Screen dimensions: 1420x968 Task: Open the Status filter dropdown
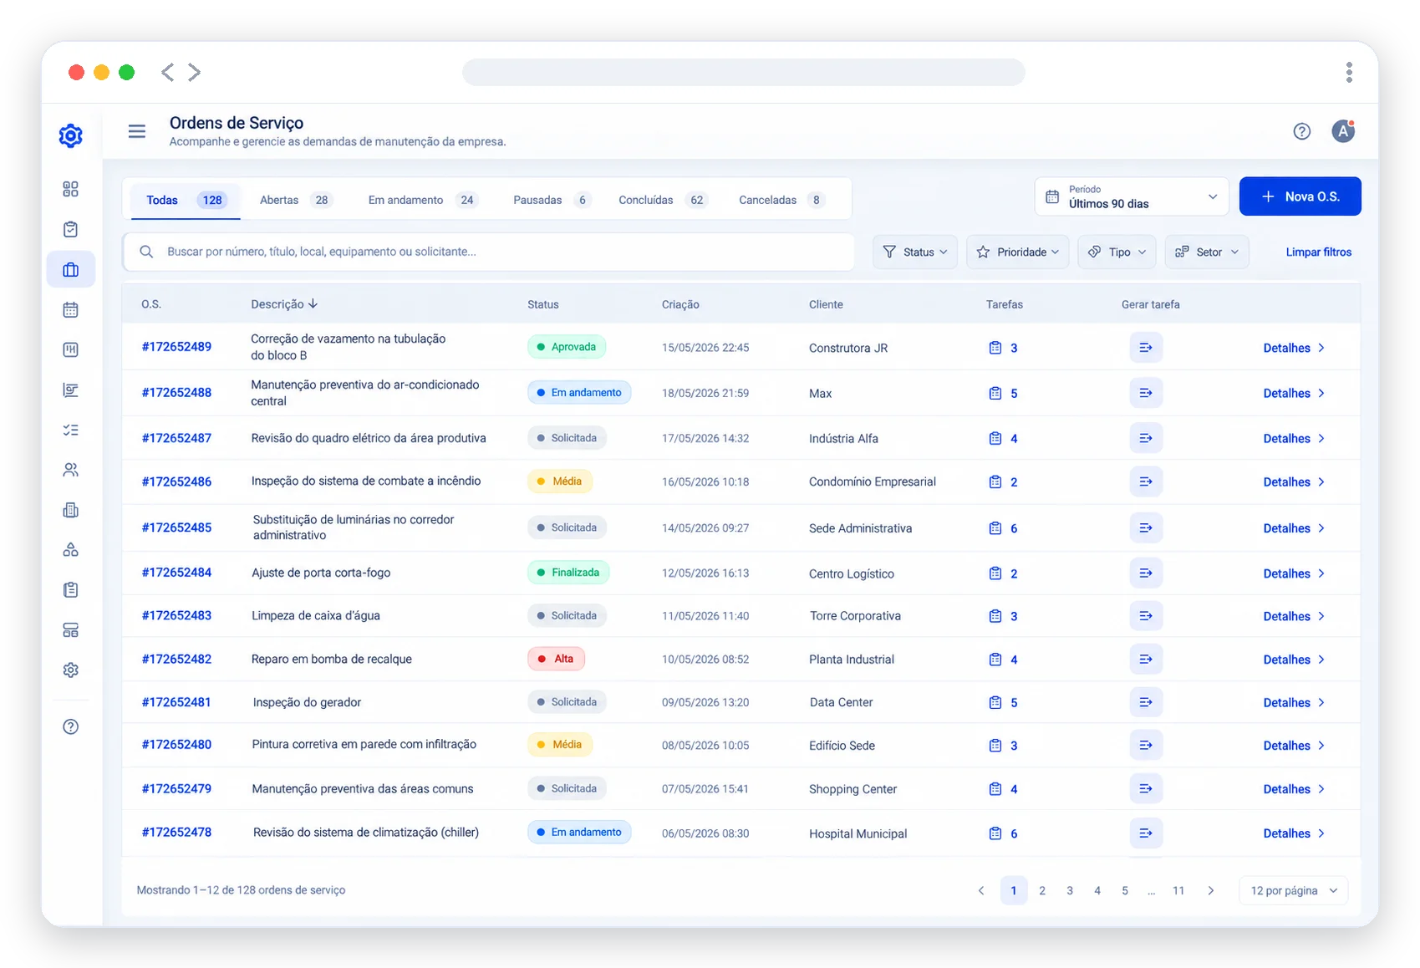(915, 252)
